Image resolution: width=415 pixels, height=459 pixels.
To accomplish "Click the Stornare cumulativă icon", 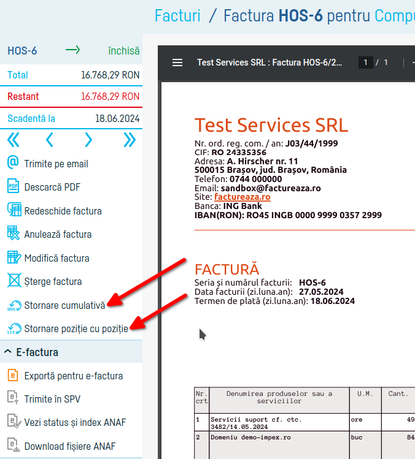I will [x=14, y=305].
